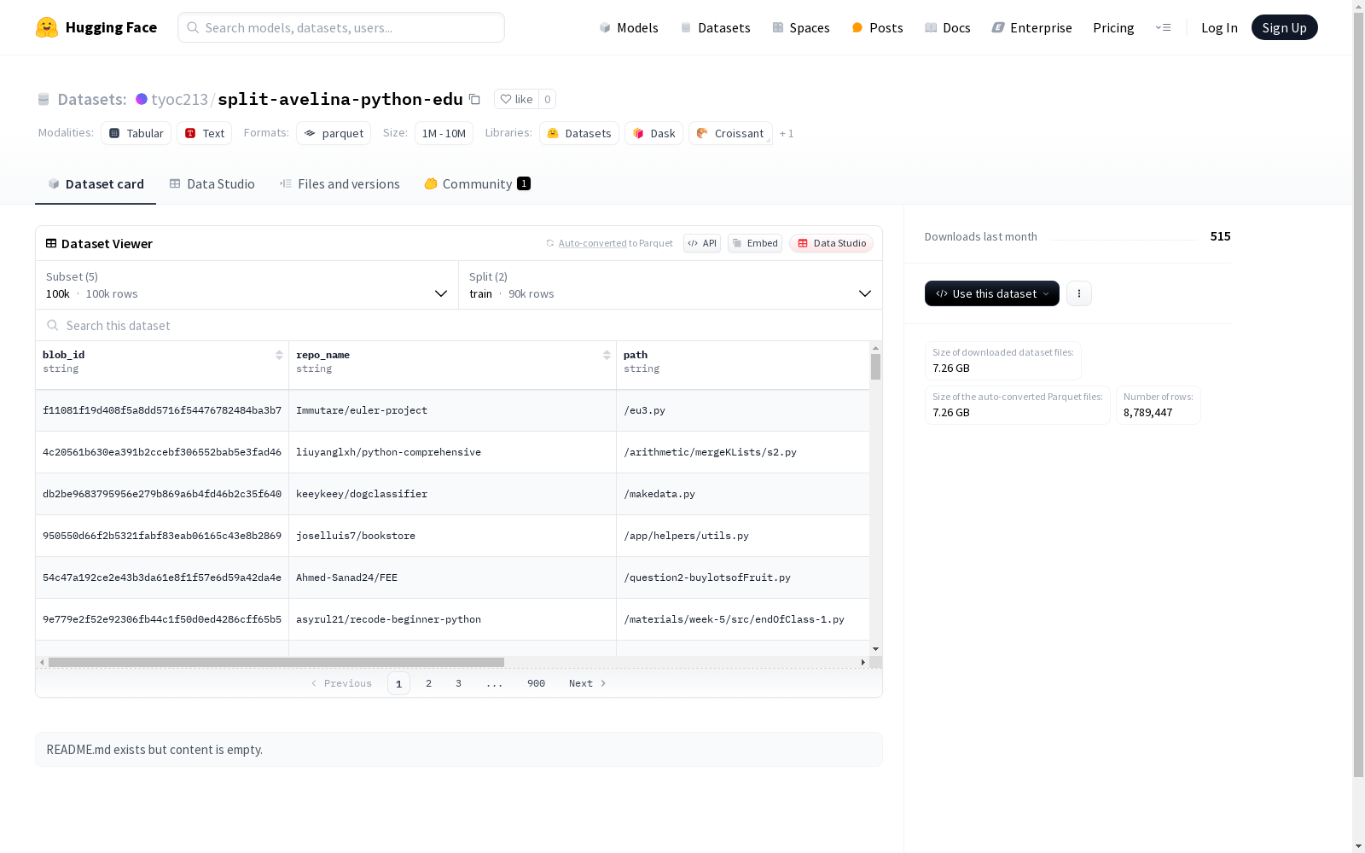
Task: Click the /question2-buylotsofFruit.py cell
Action: 743,577
